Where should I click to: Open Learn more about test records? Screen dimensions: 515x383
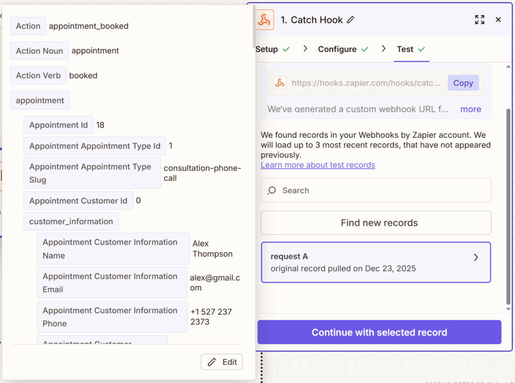(x=318, y=164)
